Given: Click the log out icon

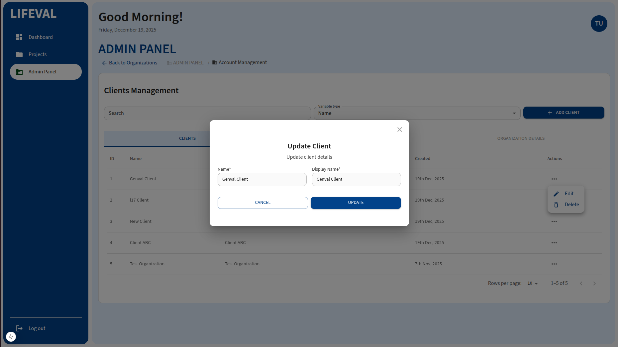Looking at the screenshot, I should [19, 328].
